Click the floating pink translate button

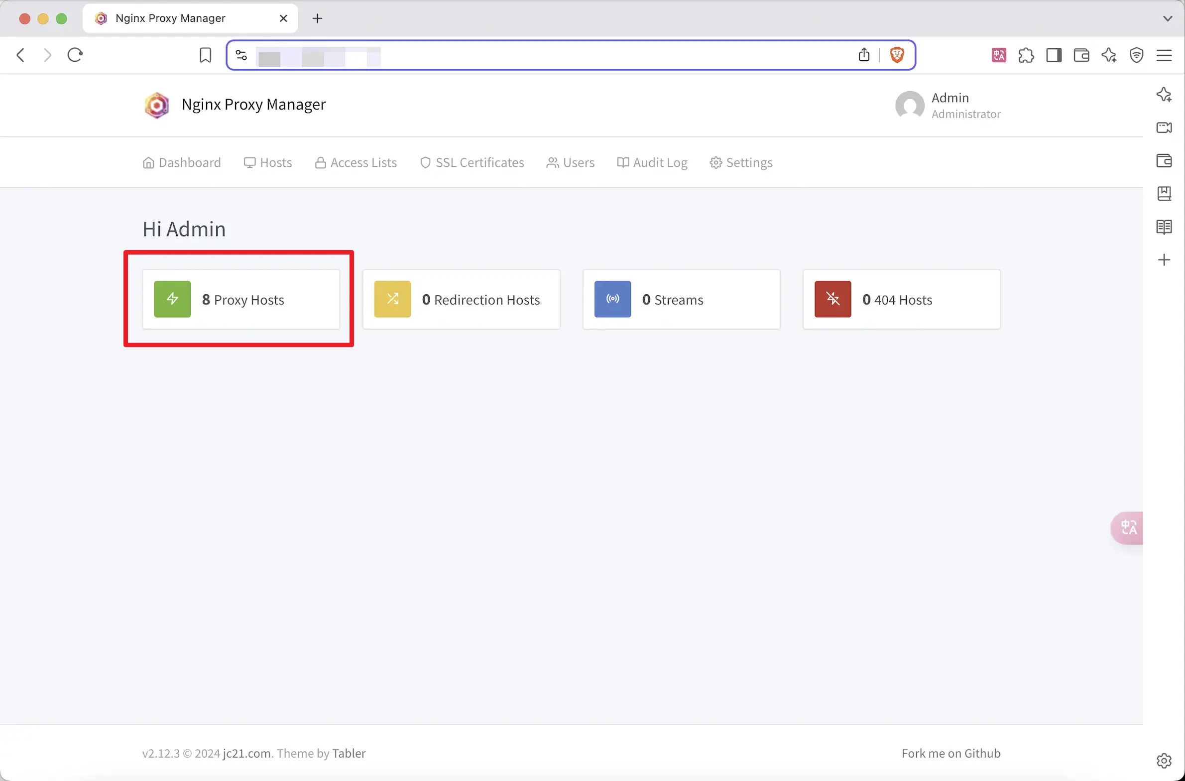click(x=1128, y=527)
